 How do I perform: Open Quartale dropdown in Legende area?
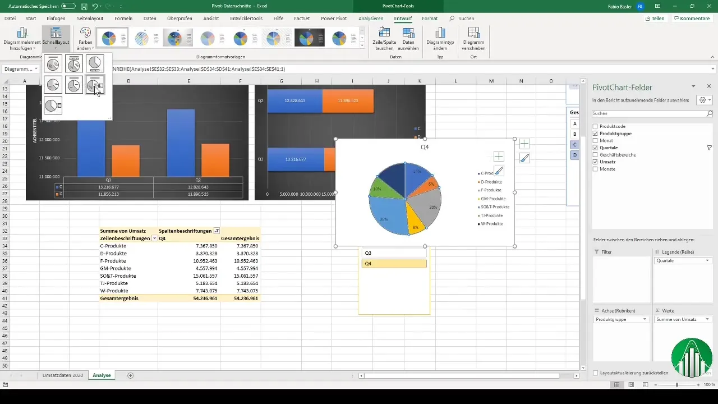[x=707, y=260]
